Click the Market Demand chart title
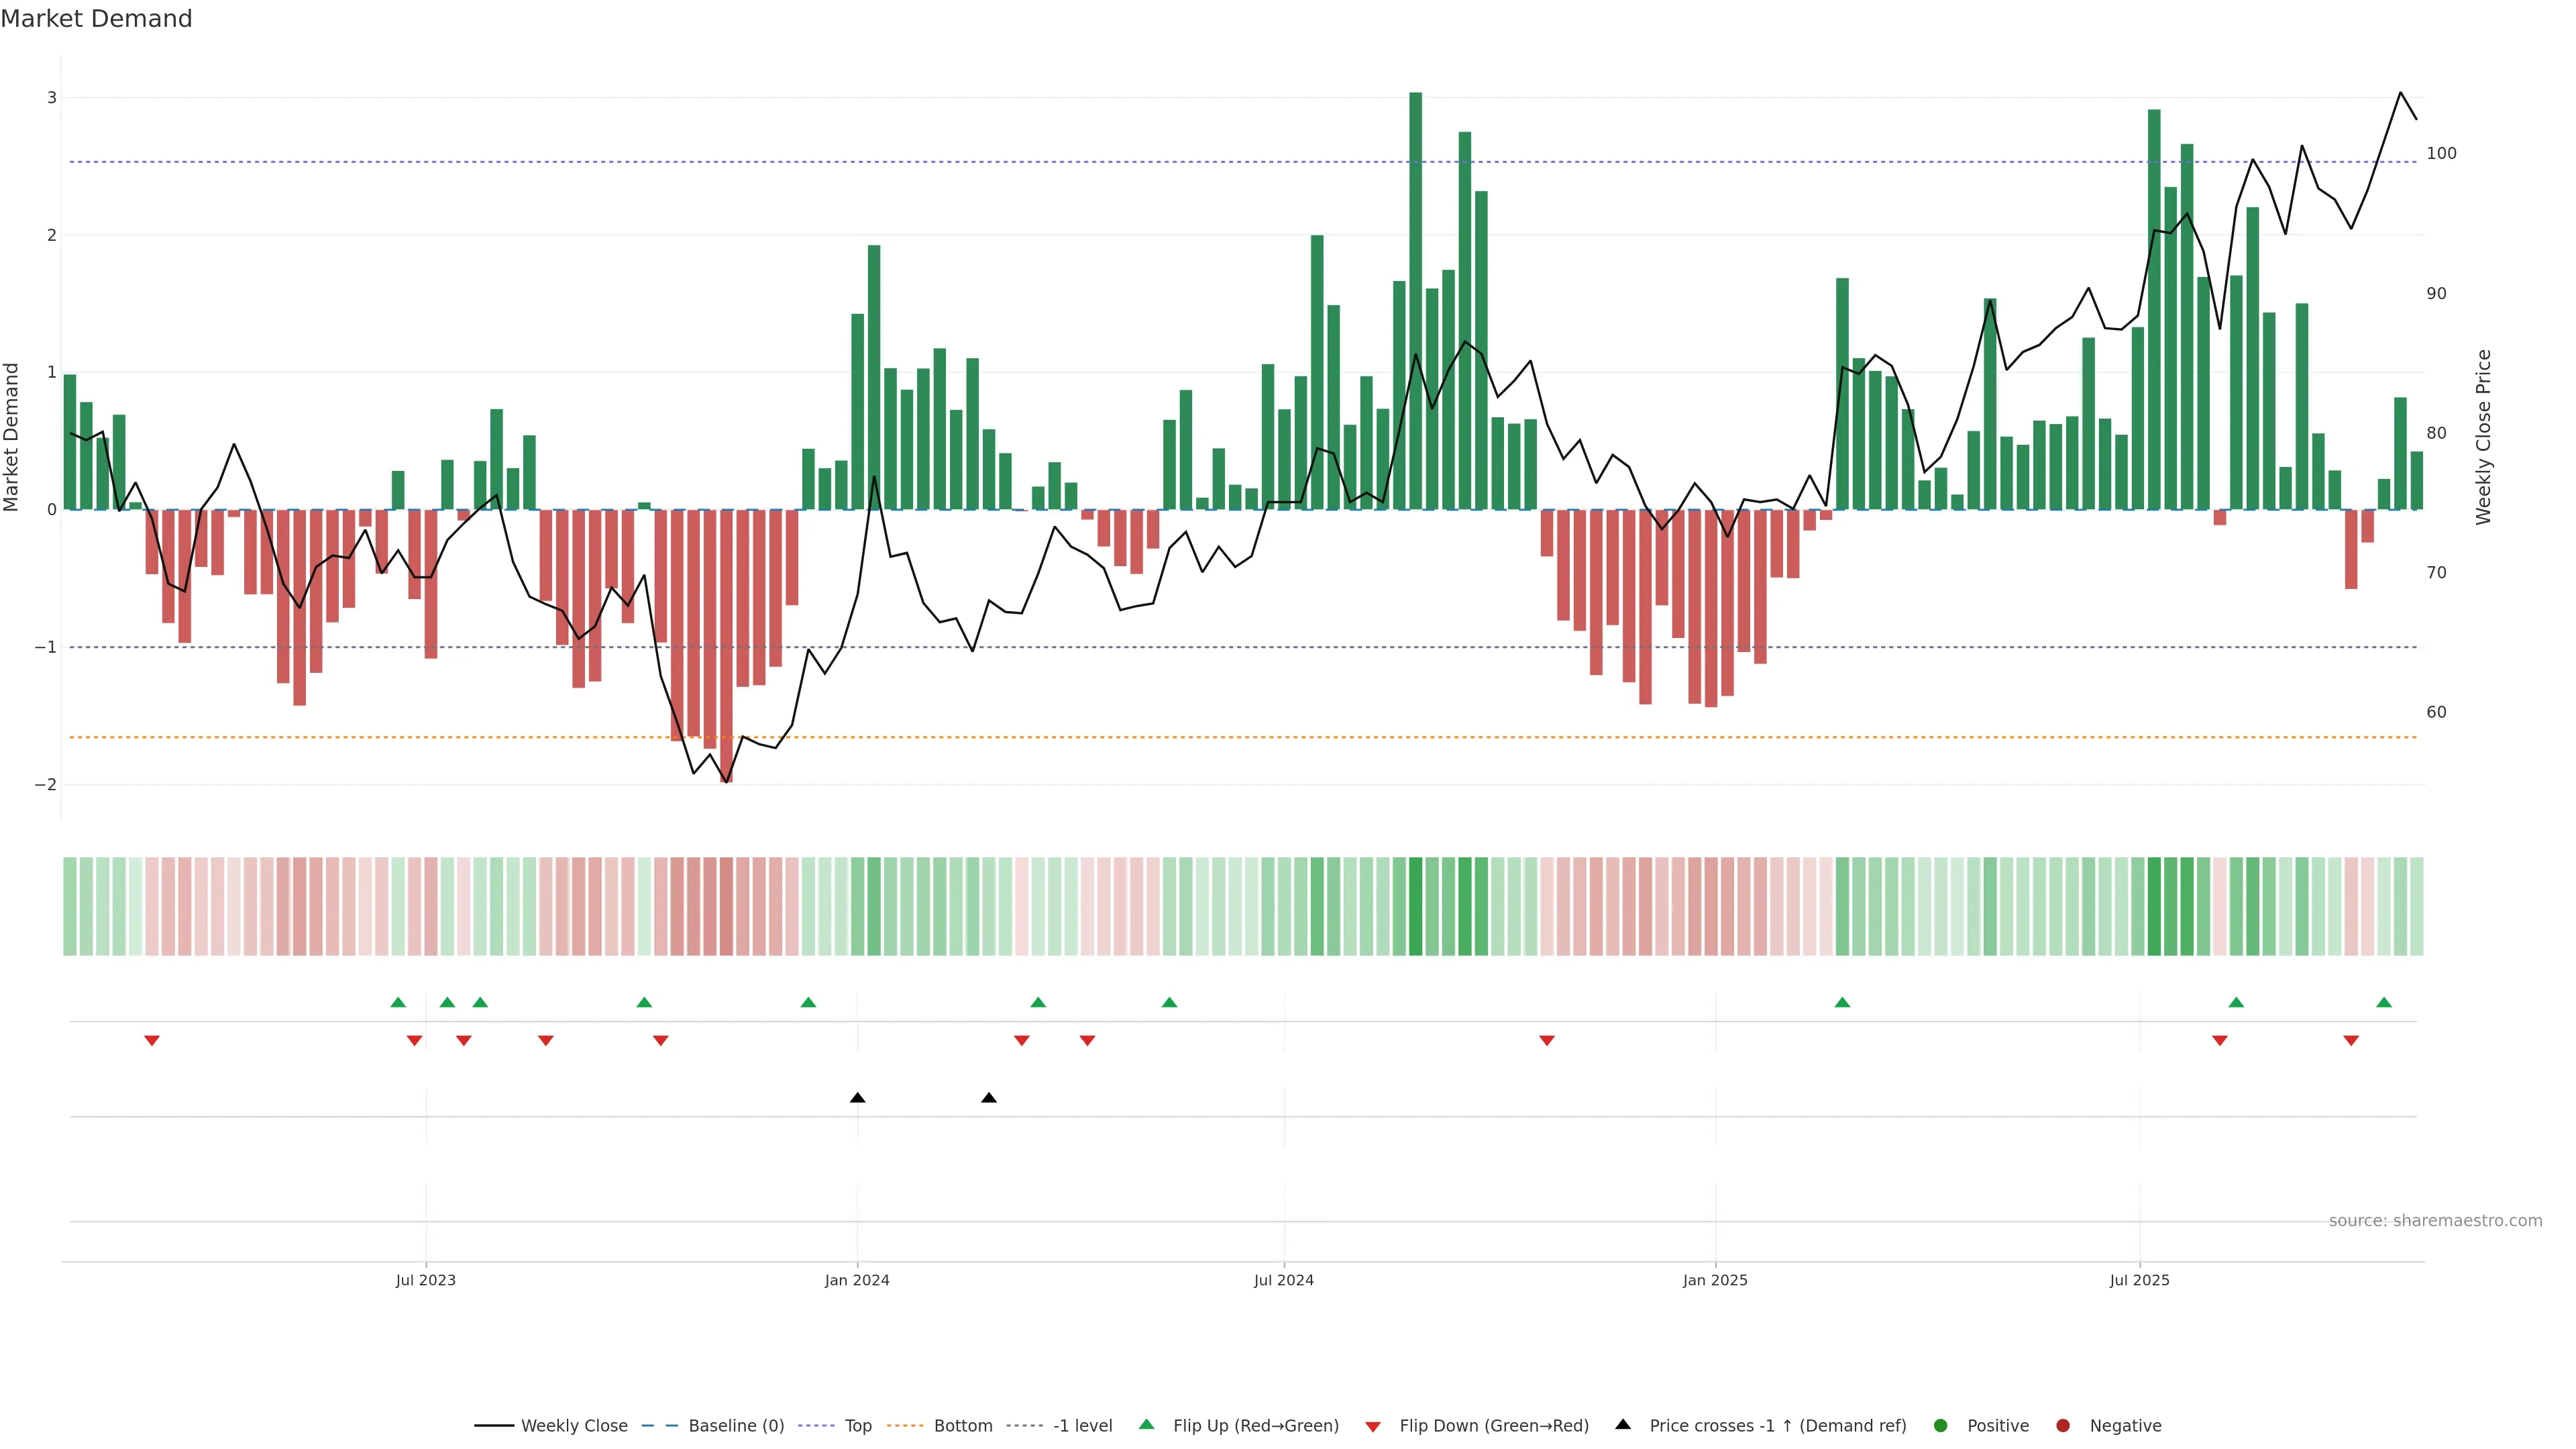The height and width of the screenshot is (1449, 2576). [x=96, y=19]
